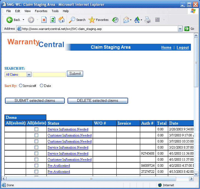Open the Tools menu
Viewport: 200px width, 189px height.
click(55, 11)
